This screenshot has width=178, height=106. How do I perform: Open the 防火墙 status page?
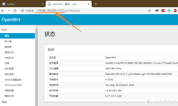[x=8, y=41]
